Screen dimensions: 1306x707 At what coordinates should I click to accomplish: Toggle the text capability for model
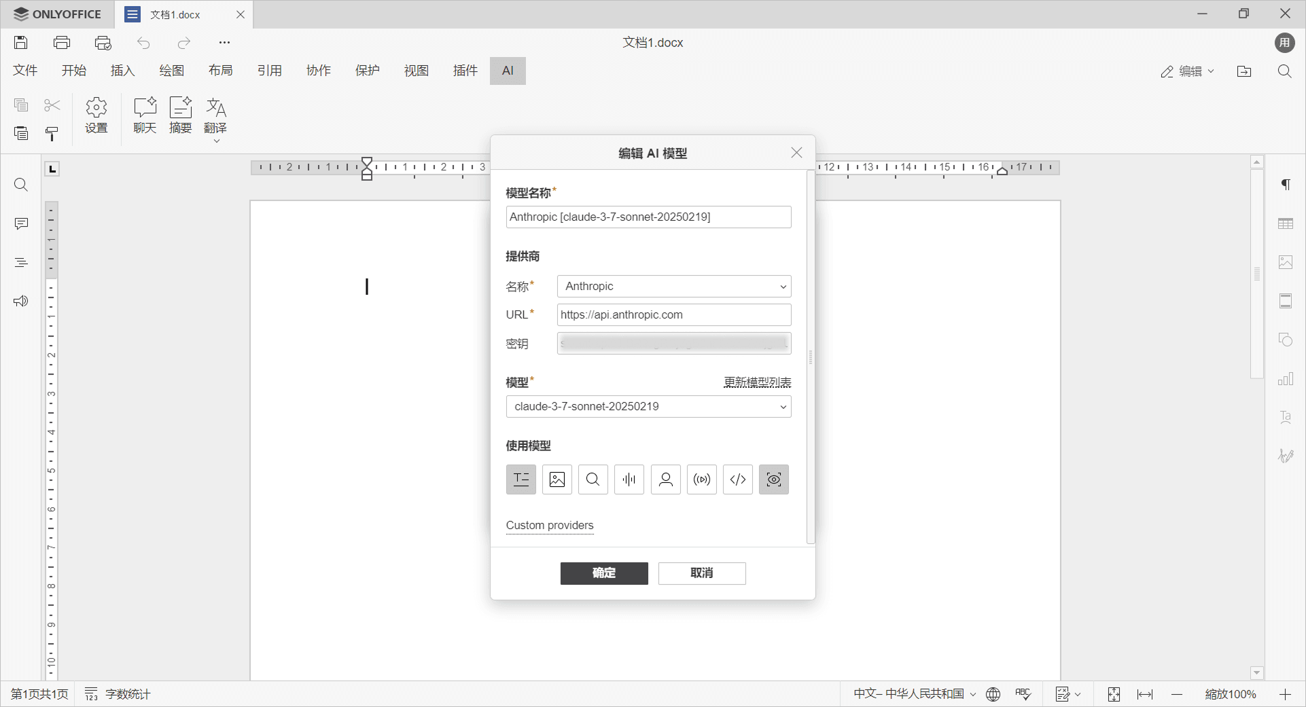coord(520,479)
